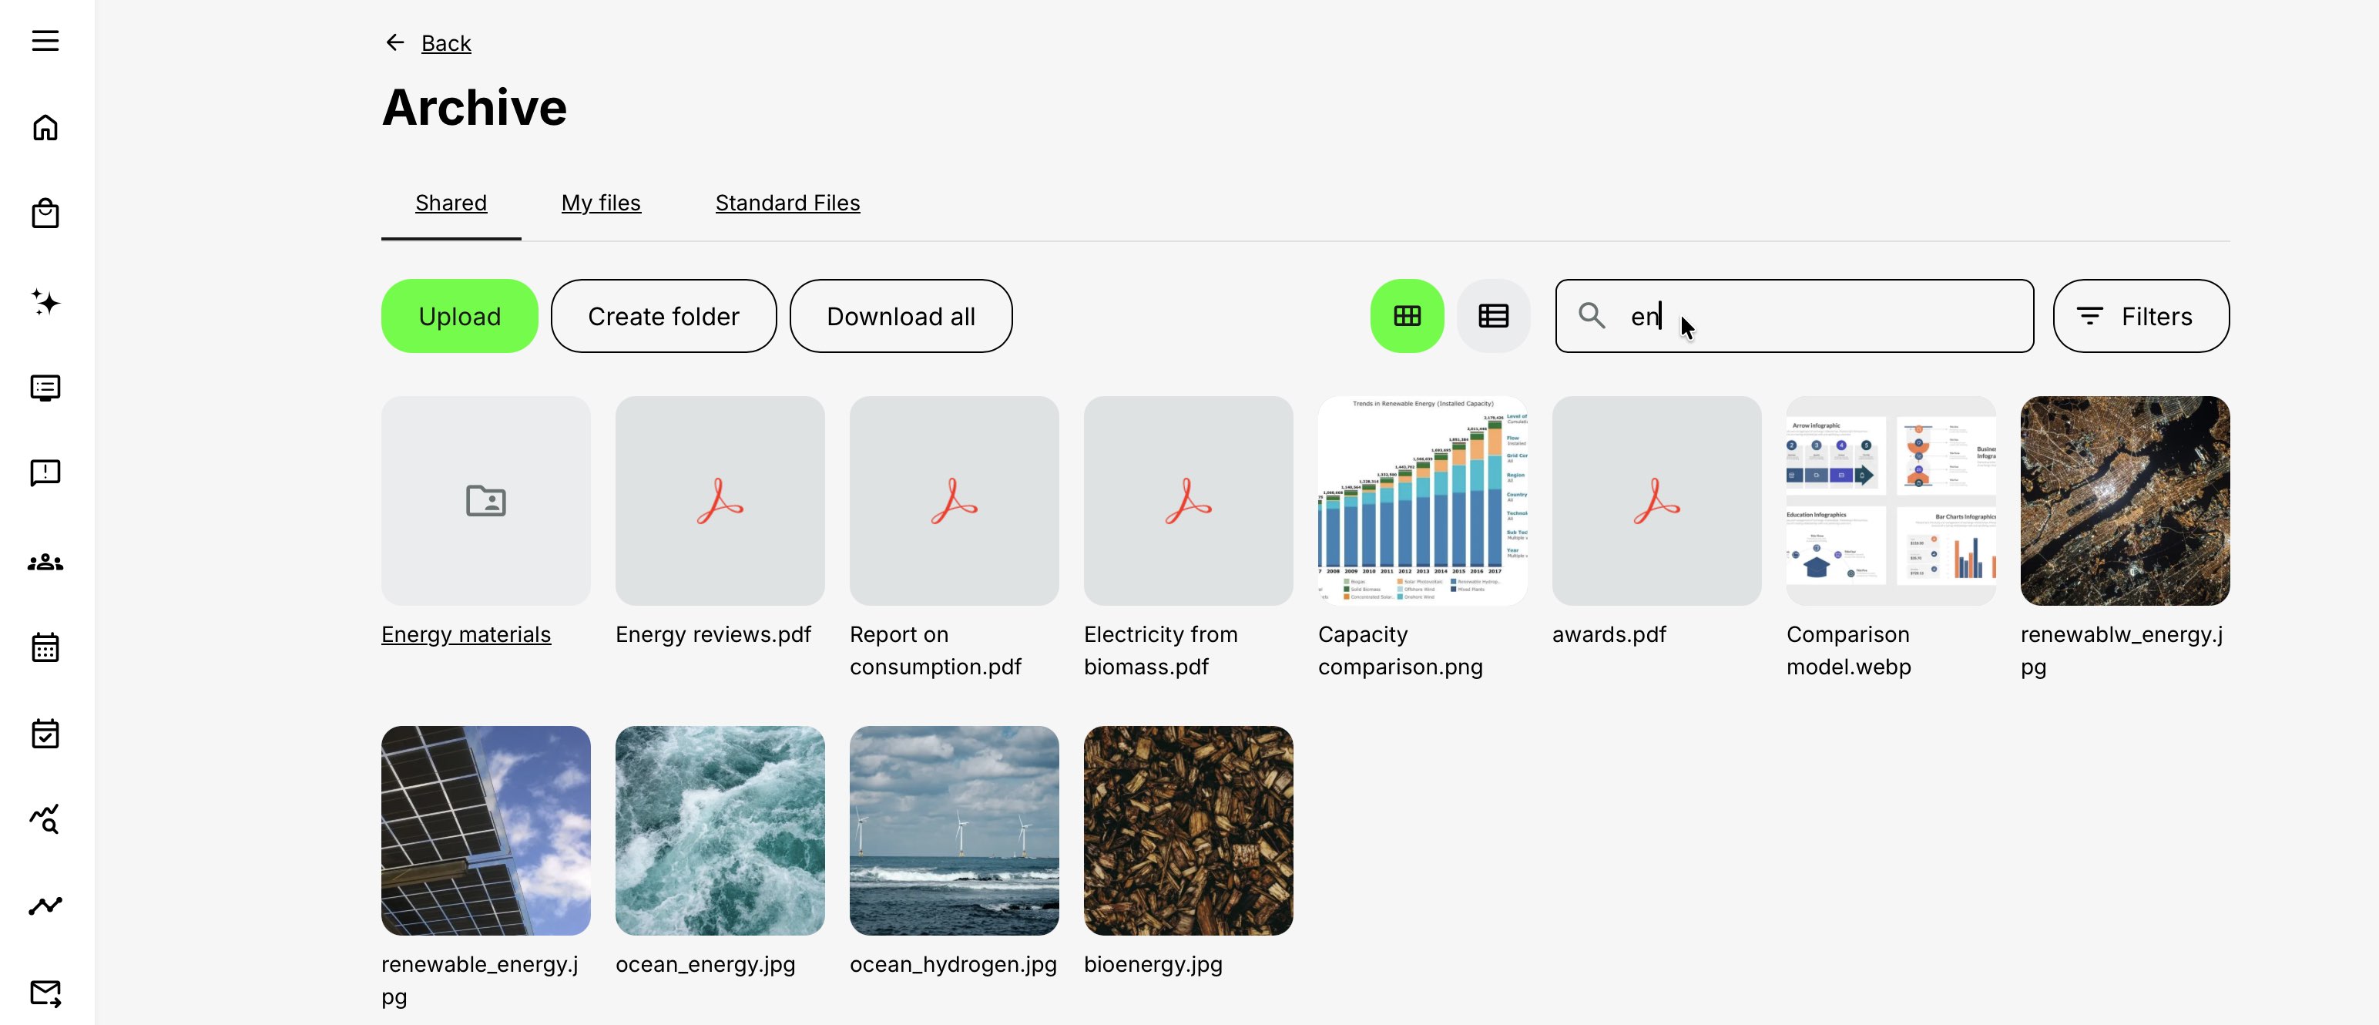Screen dimensions: 2379x1025
Task: Click the 'awards.pdf' file name
Action: [x=1609, y=634]
